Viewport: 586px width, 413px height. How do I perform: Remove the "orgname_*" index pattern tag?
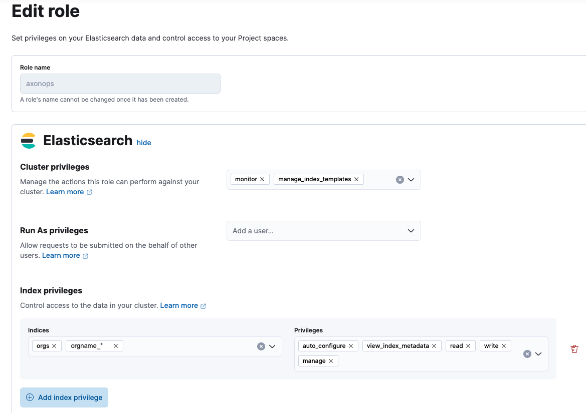115,345
